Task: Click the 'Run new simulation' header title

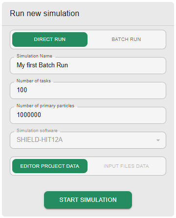Action: coord(44,13)
